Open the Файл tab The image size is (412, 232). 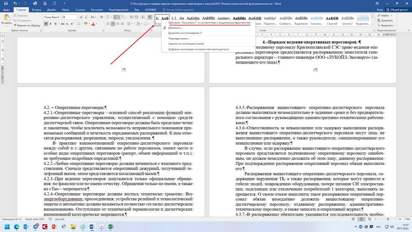(6, 10)
